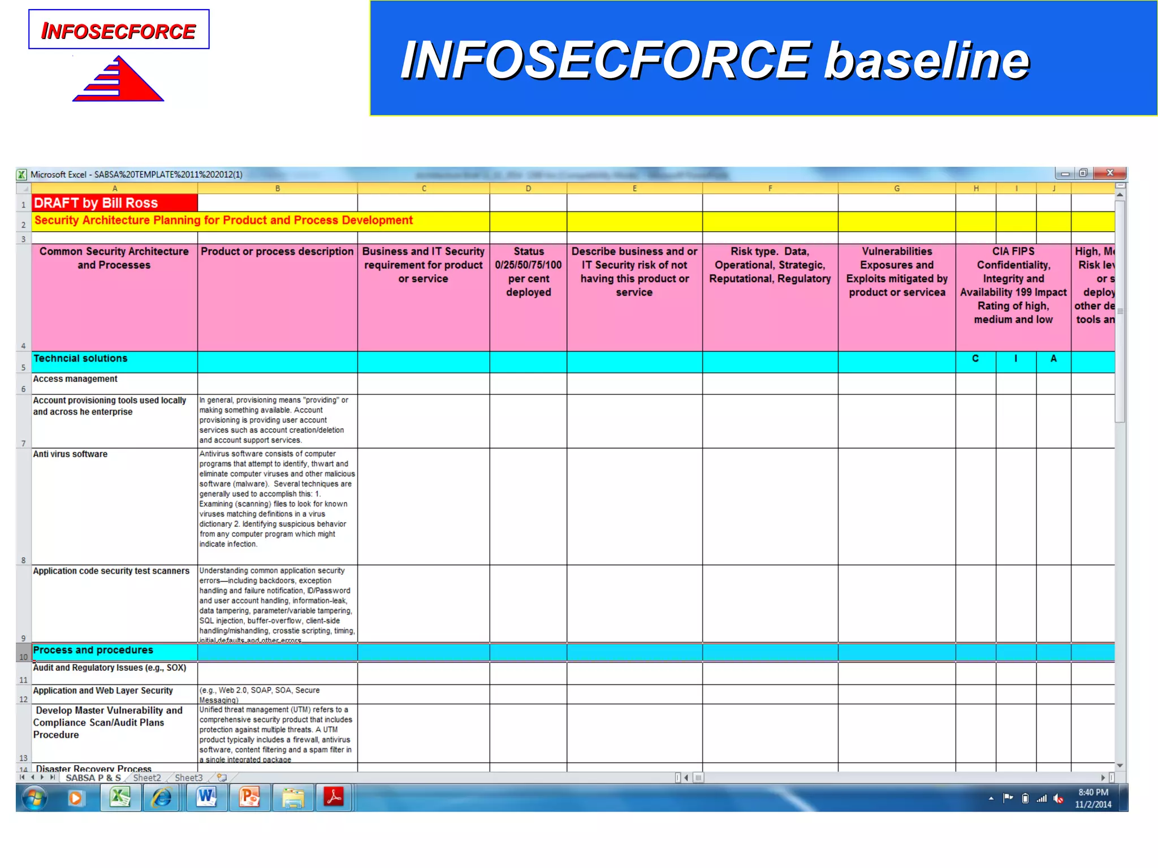Select 'Risk type. Data, Operational' header cell

coord(770,297)
